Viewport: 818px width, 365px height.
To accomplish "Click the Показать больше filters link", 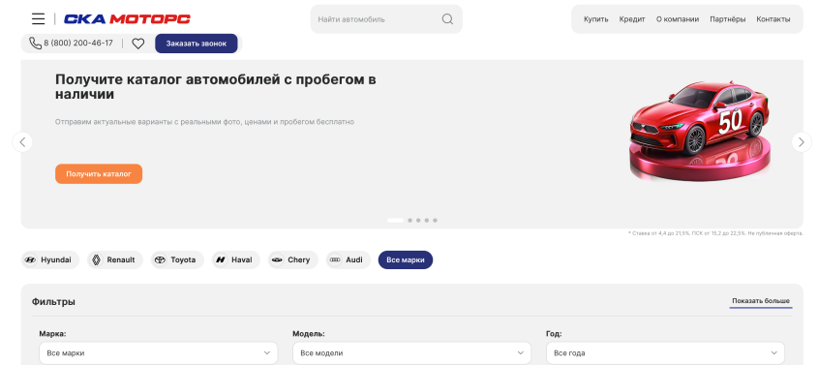I will [x=761, y=301].
